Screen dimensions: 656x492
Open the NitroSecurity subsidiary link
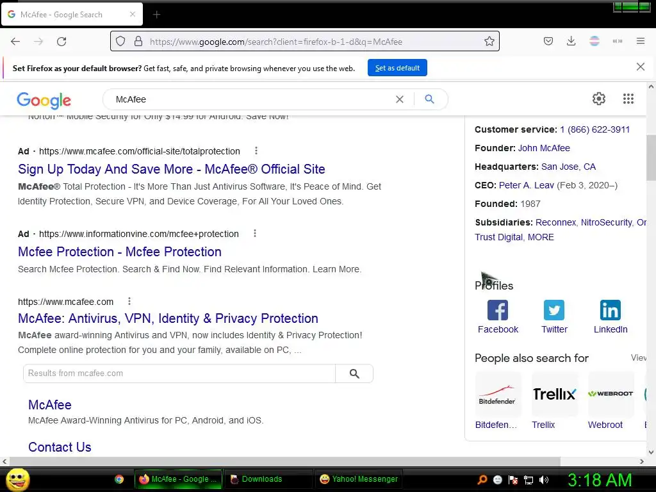tap(606, 222)
